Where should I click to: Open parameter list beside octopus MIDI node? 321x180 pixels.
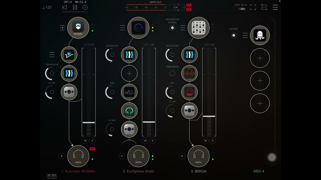245,35
